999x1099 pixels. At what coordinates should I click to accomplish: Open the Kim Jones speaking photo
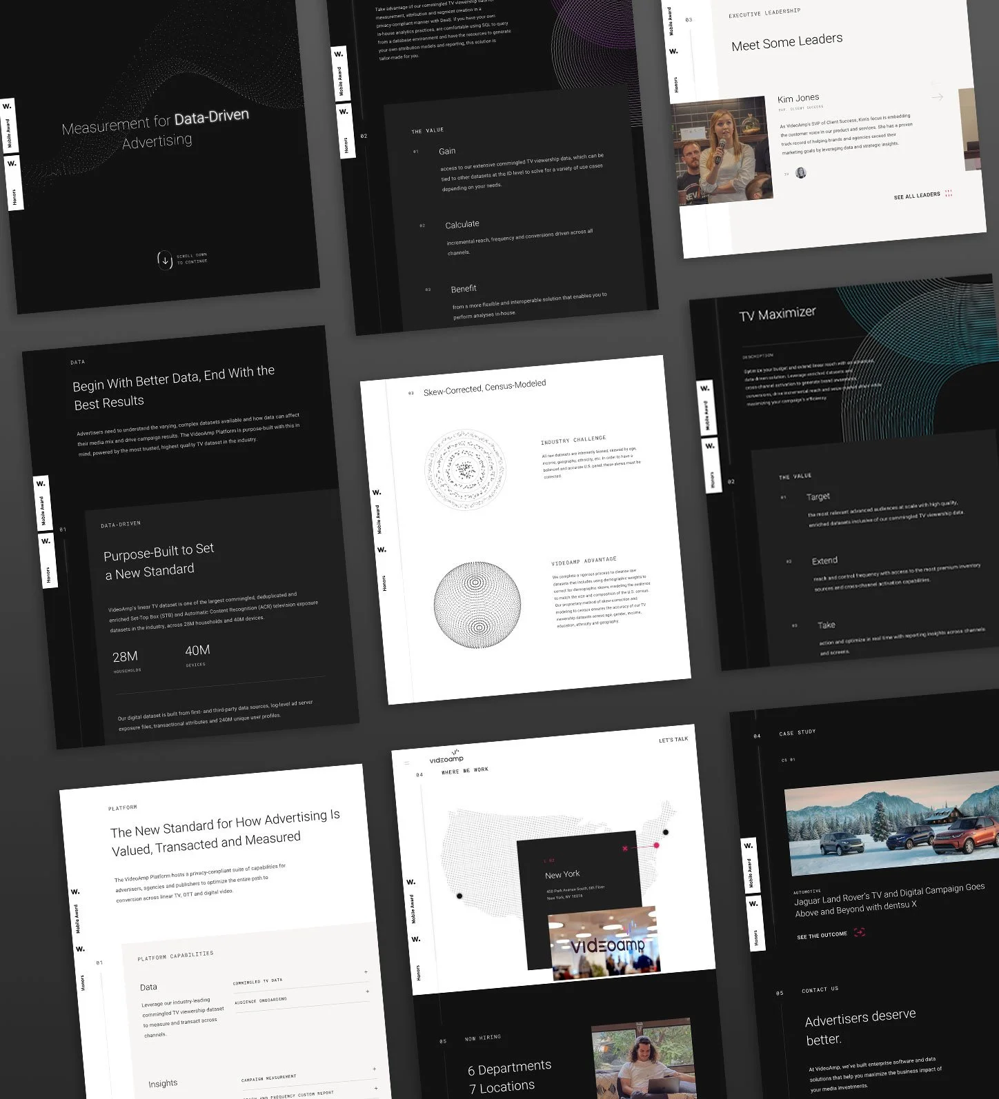point(721,151)
